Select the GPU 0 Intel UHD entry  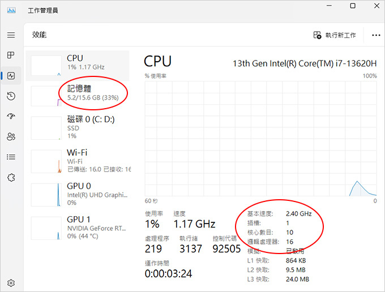pos(78,194)
